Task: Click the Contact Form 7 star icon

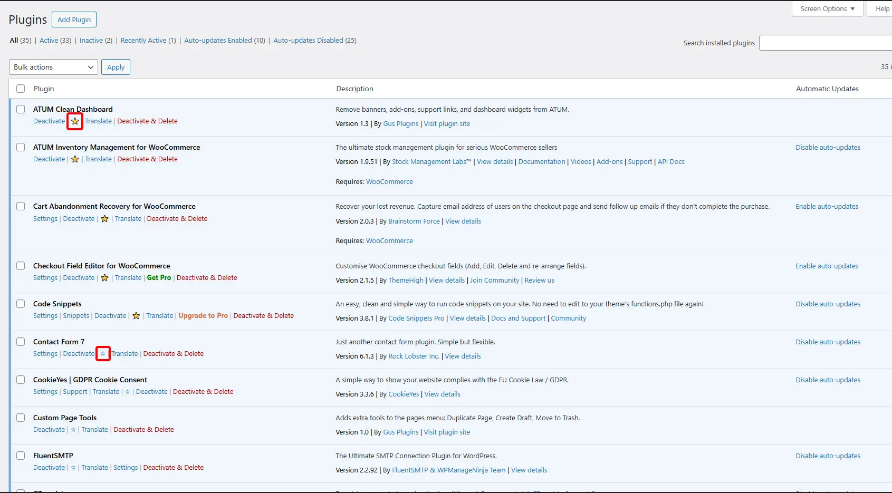Action: 103,354
